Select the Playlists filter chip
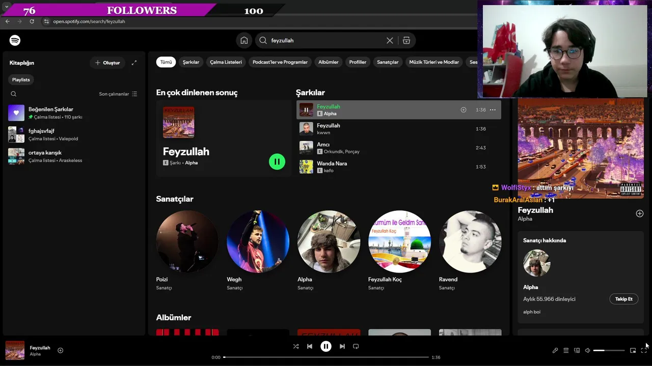The image size is (652, 366). (x=21, y=80)
